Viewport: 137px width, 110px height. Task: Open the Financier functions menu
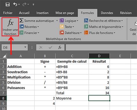coord(29,33)
